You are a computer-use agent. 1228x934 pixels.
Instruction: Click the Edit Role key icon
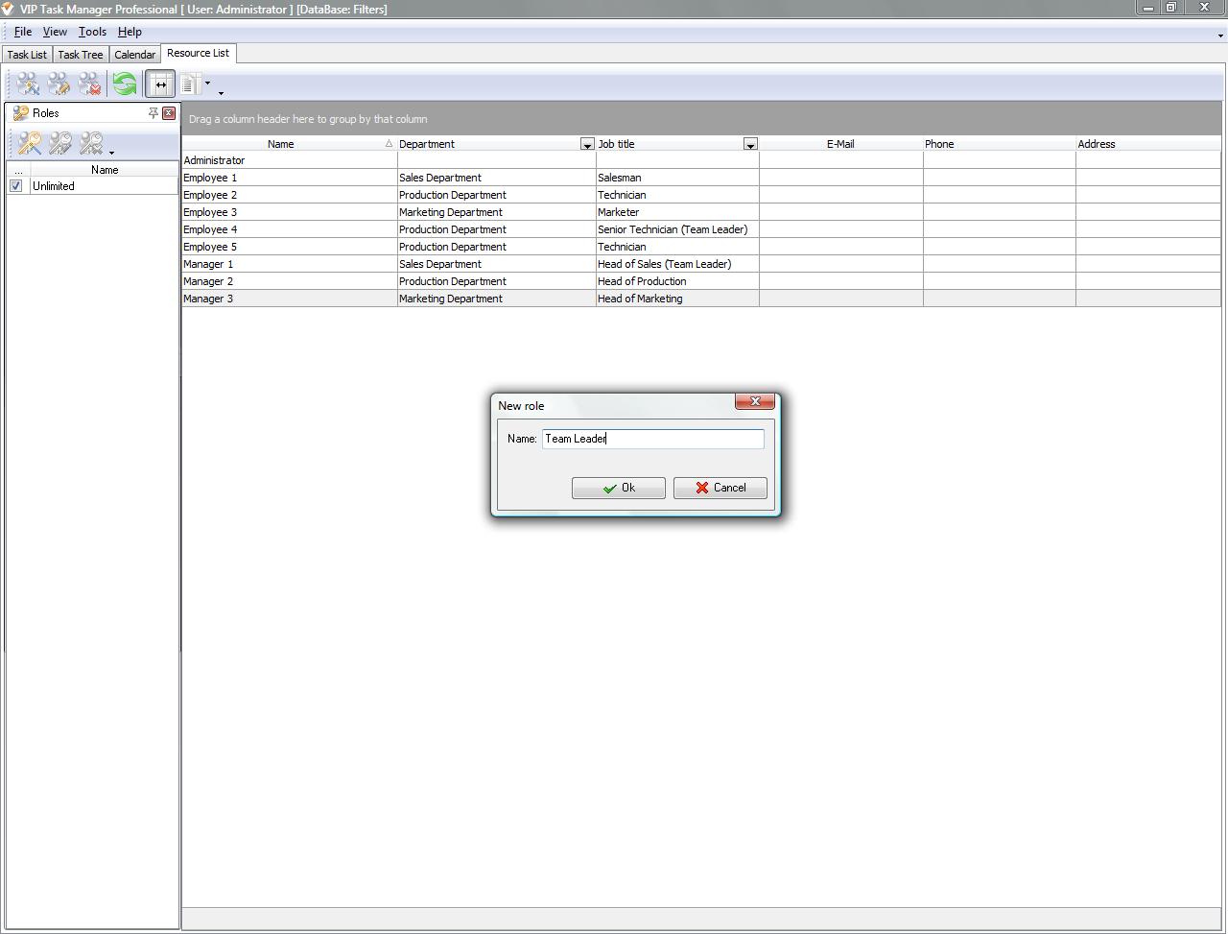[60, 144]
